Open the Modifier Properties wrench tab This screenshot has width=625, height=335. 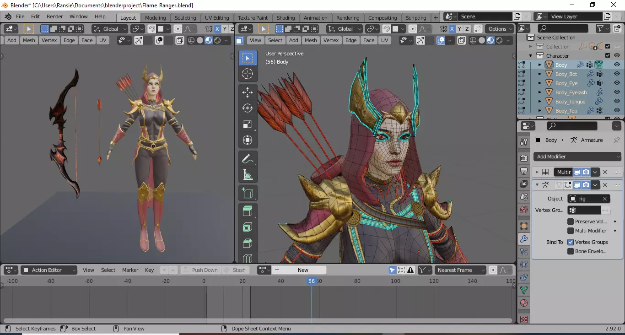524,238
